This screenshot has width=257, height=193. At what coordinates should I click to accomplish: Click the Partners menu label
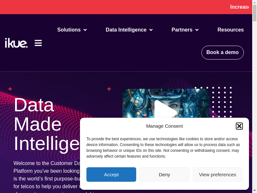[182, 30]
